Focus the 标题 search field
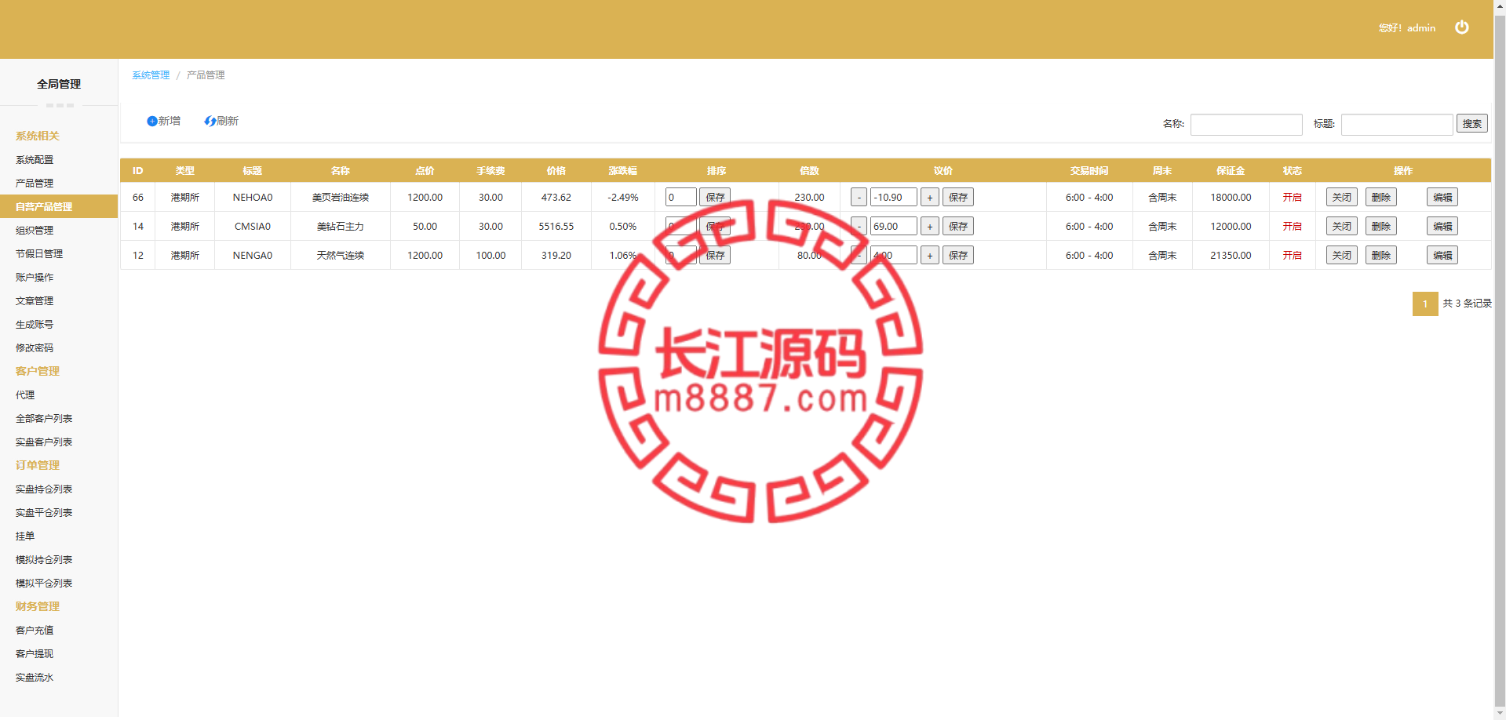Screen dimensions: 1506x720 tap(1397, 124)
